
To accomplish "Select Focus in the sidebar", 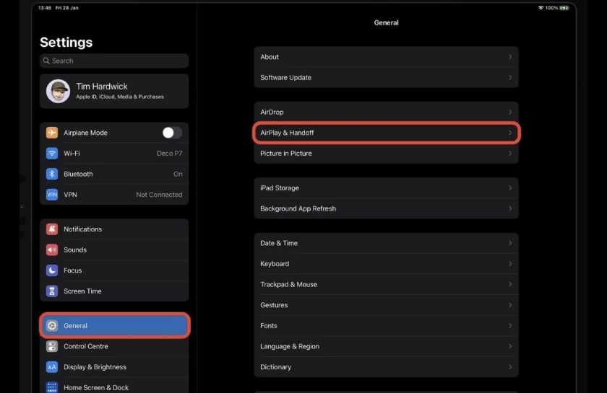I will point(114,270).
